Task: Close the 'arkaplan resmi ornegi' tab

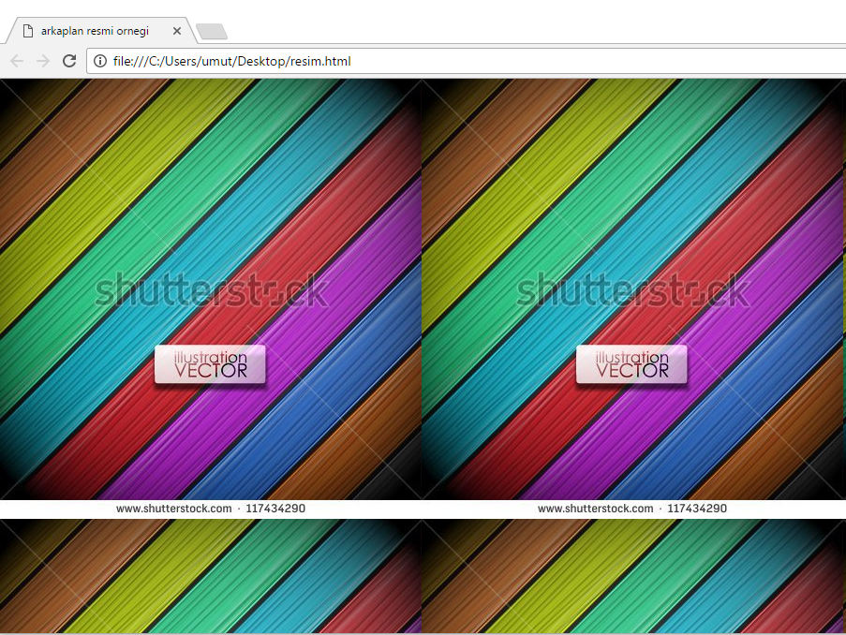Action: click(176, 31)
